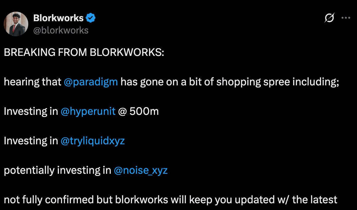Go to the @noise_xyz mention
This screenshot has width=357, height=210.
click(x=141, y=170)
